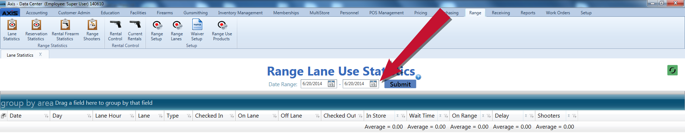Click the grid field chooser icon
The height and width of the screenshot is (140, 685).
pyautogui.click(x=4, y=116)
